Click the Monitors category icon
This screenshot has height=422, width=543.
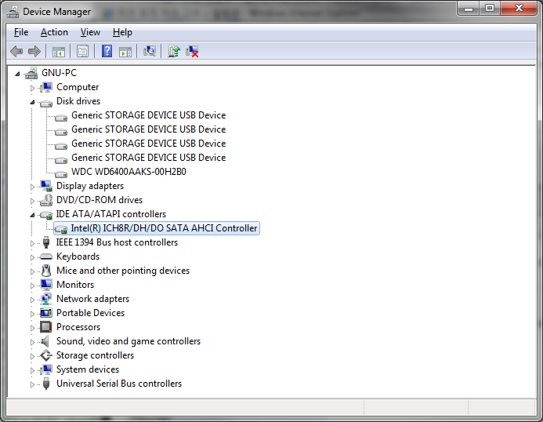point(46,285)
